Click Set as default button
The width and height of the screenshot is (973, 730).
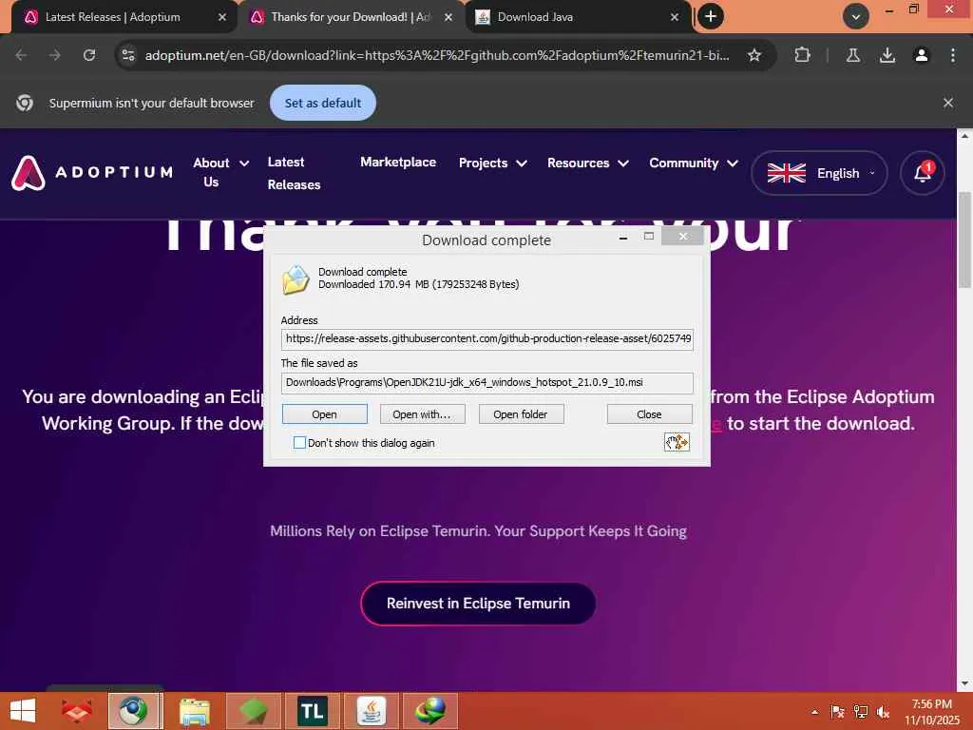[323, 103]
